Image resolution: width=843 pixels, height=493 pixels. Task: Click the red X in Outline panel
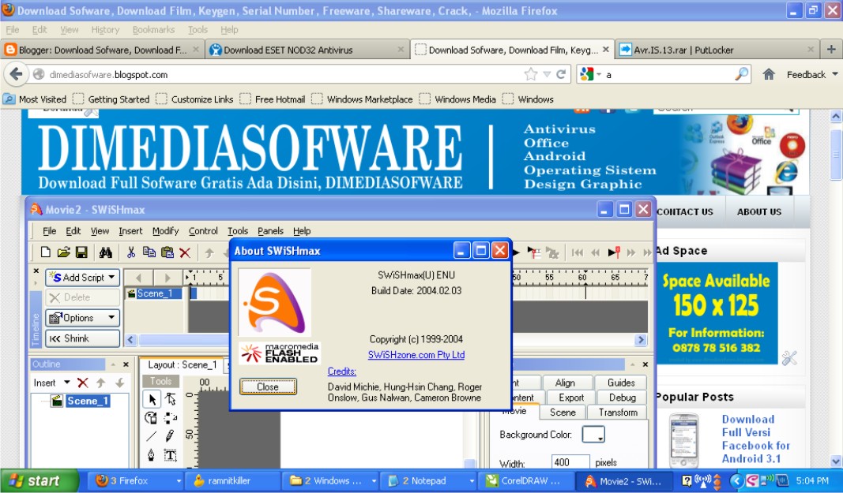[82, 383]
